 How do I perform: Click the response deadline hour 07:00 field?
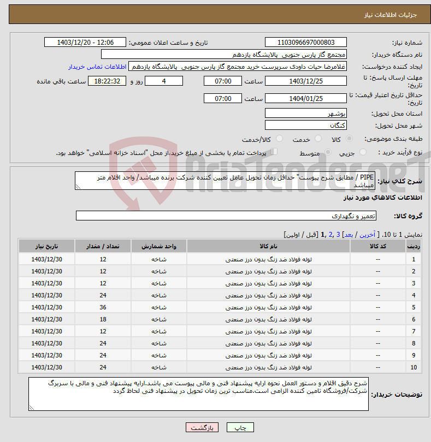(x=223, y=81)
